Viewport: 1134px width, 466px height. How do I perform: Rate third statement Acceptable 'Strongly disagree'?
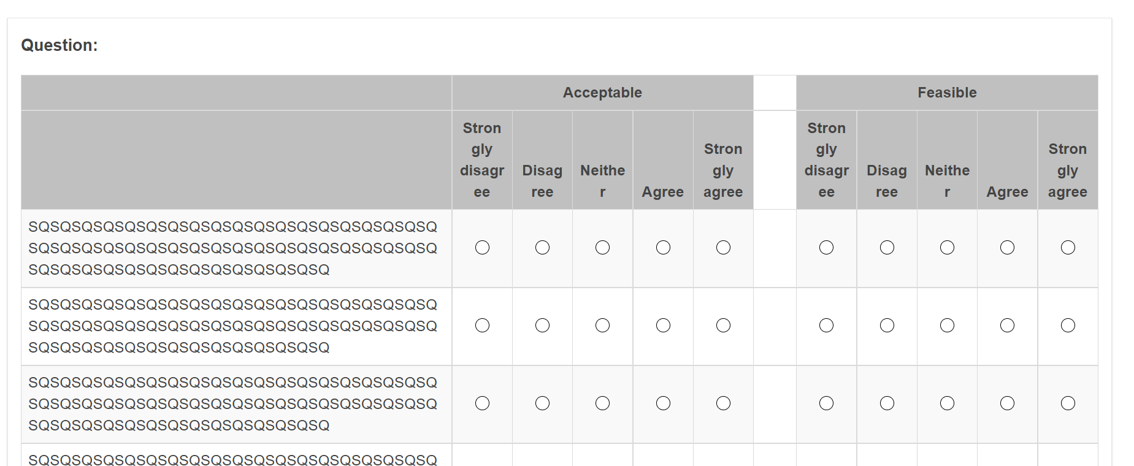pos(482,403)
